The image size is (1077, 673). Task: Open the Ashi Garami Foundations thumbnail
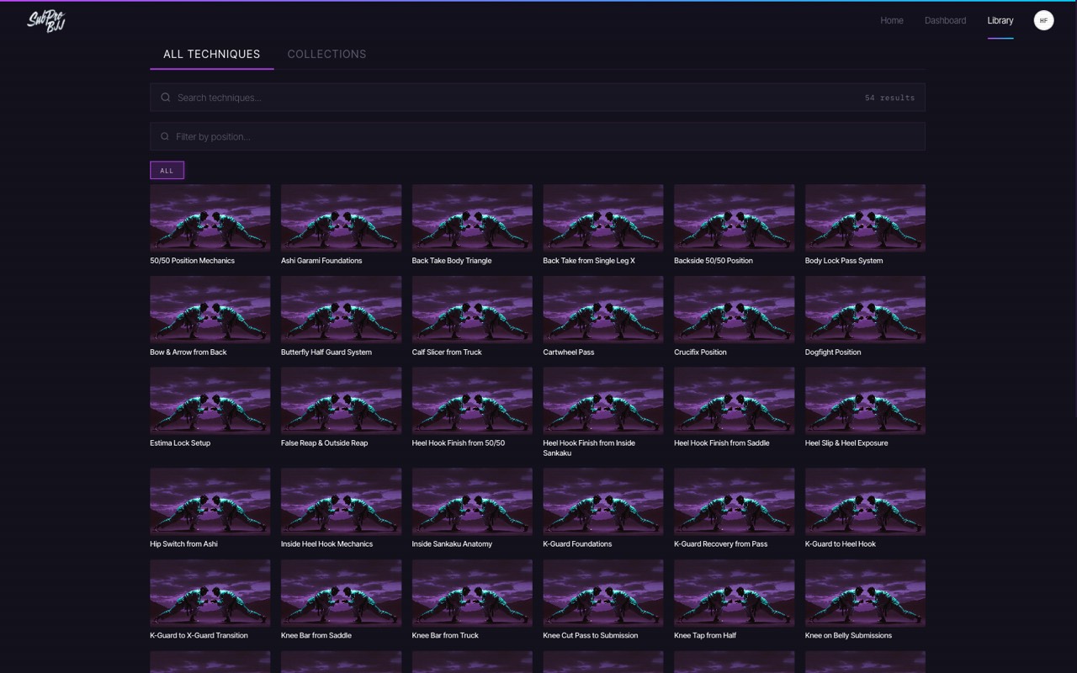(341, 218)
